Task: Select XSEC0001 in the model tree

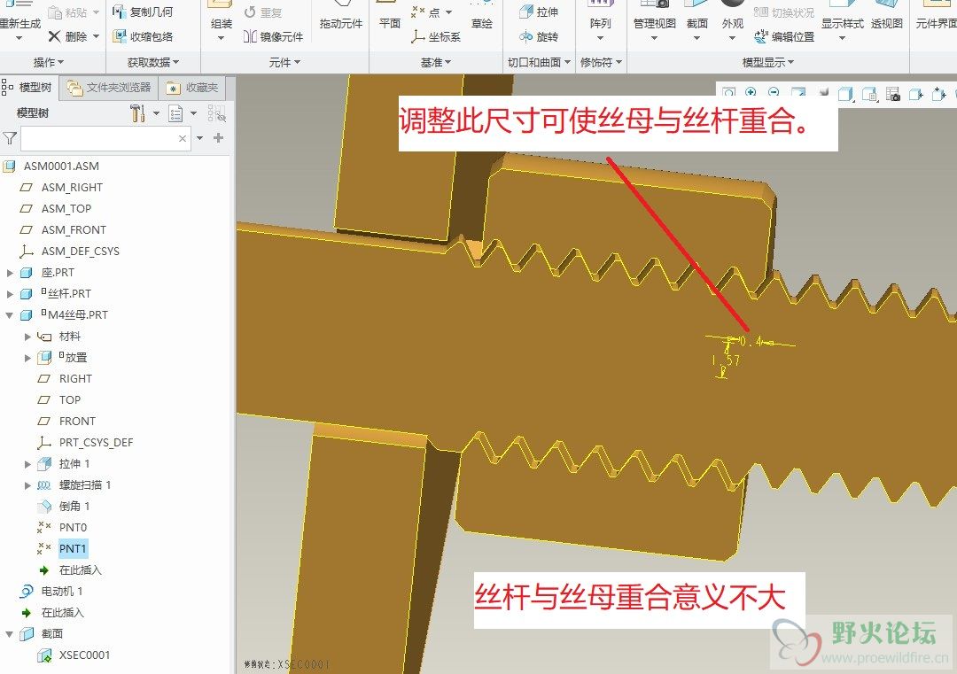Action: pos(84,655)
